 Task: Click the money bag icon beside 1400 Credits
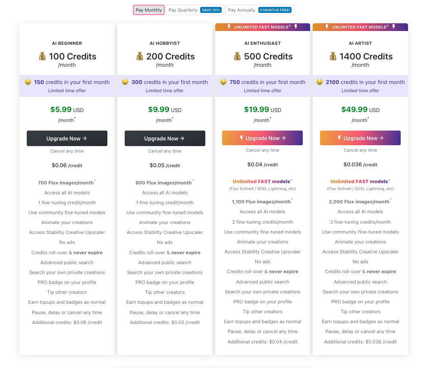[333, 56]
